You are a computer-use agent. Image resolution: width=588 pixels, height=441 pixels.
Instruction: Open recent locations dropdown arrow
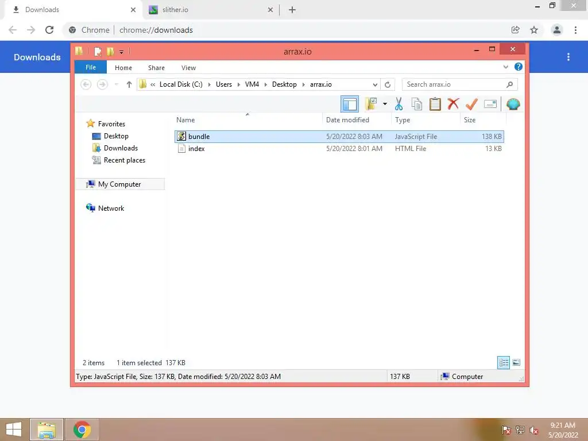pos(116,84)
